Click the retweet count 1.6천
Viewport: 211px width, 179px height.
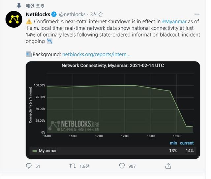[84, 166]
